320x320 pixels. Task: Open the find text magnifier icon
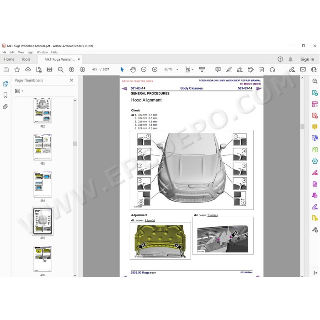click(x=60, y=69)
